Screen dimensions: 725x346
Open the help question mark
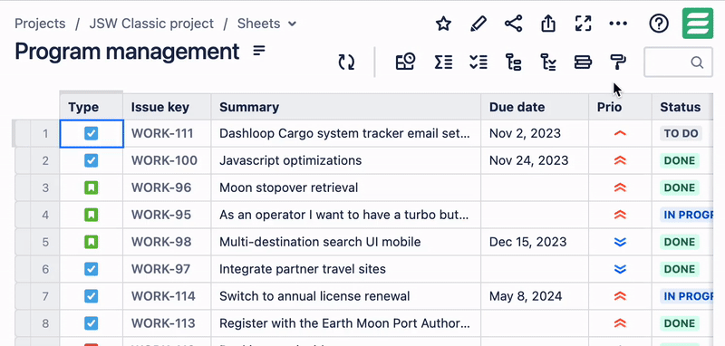[659, 24]
